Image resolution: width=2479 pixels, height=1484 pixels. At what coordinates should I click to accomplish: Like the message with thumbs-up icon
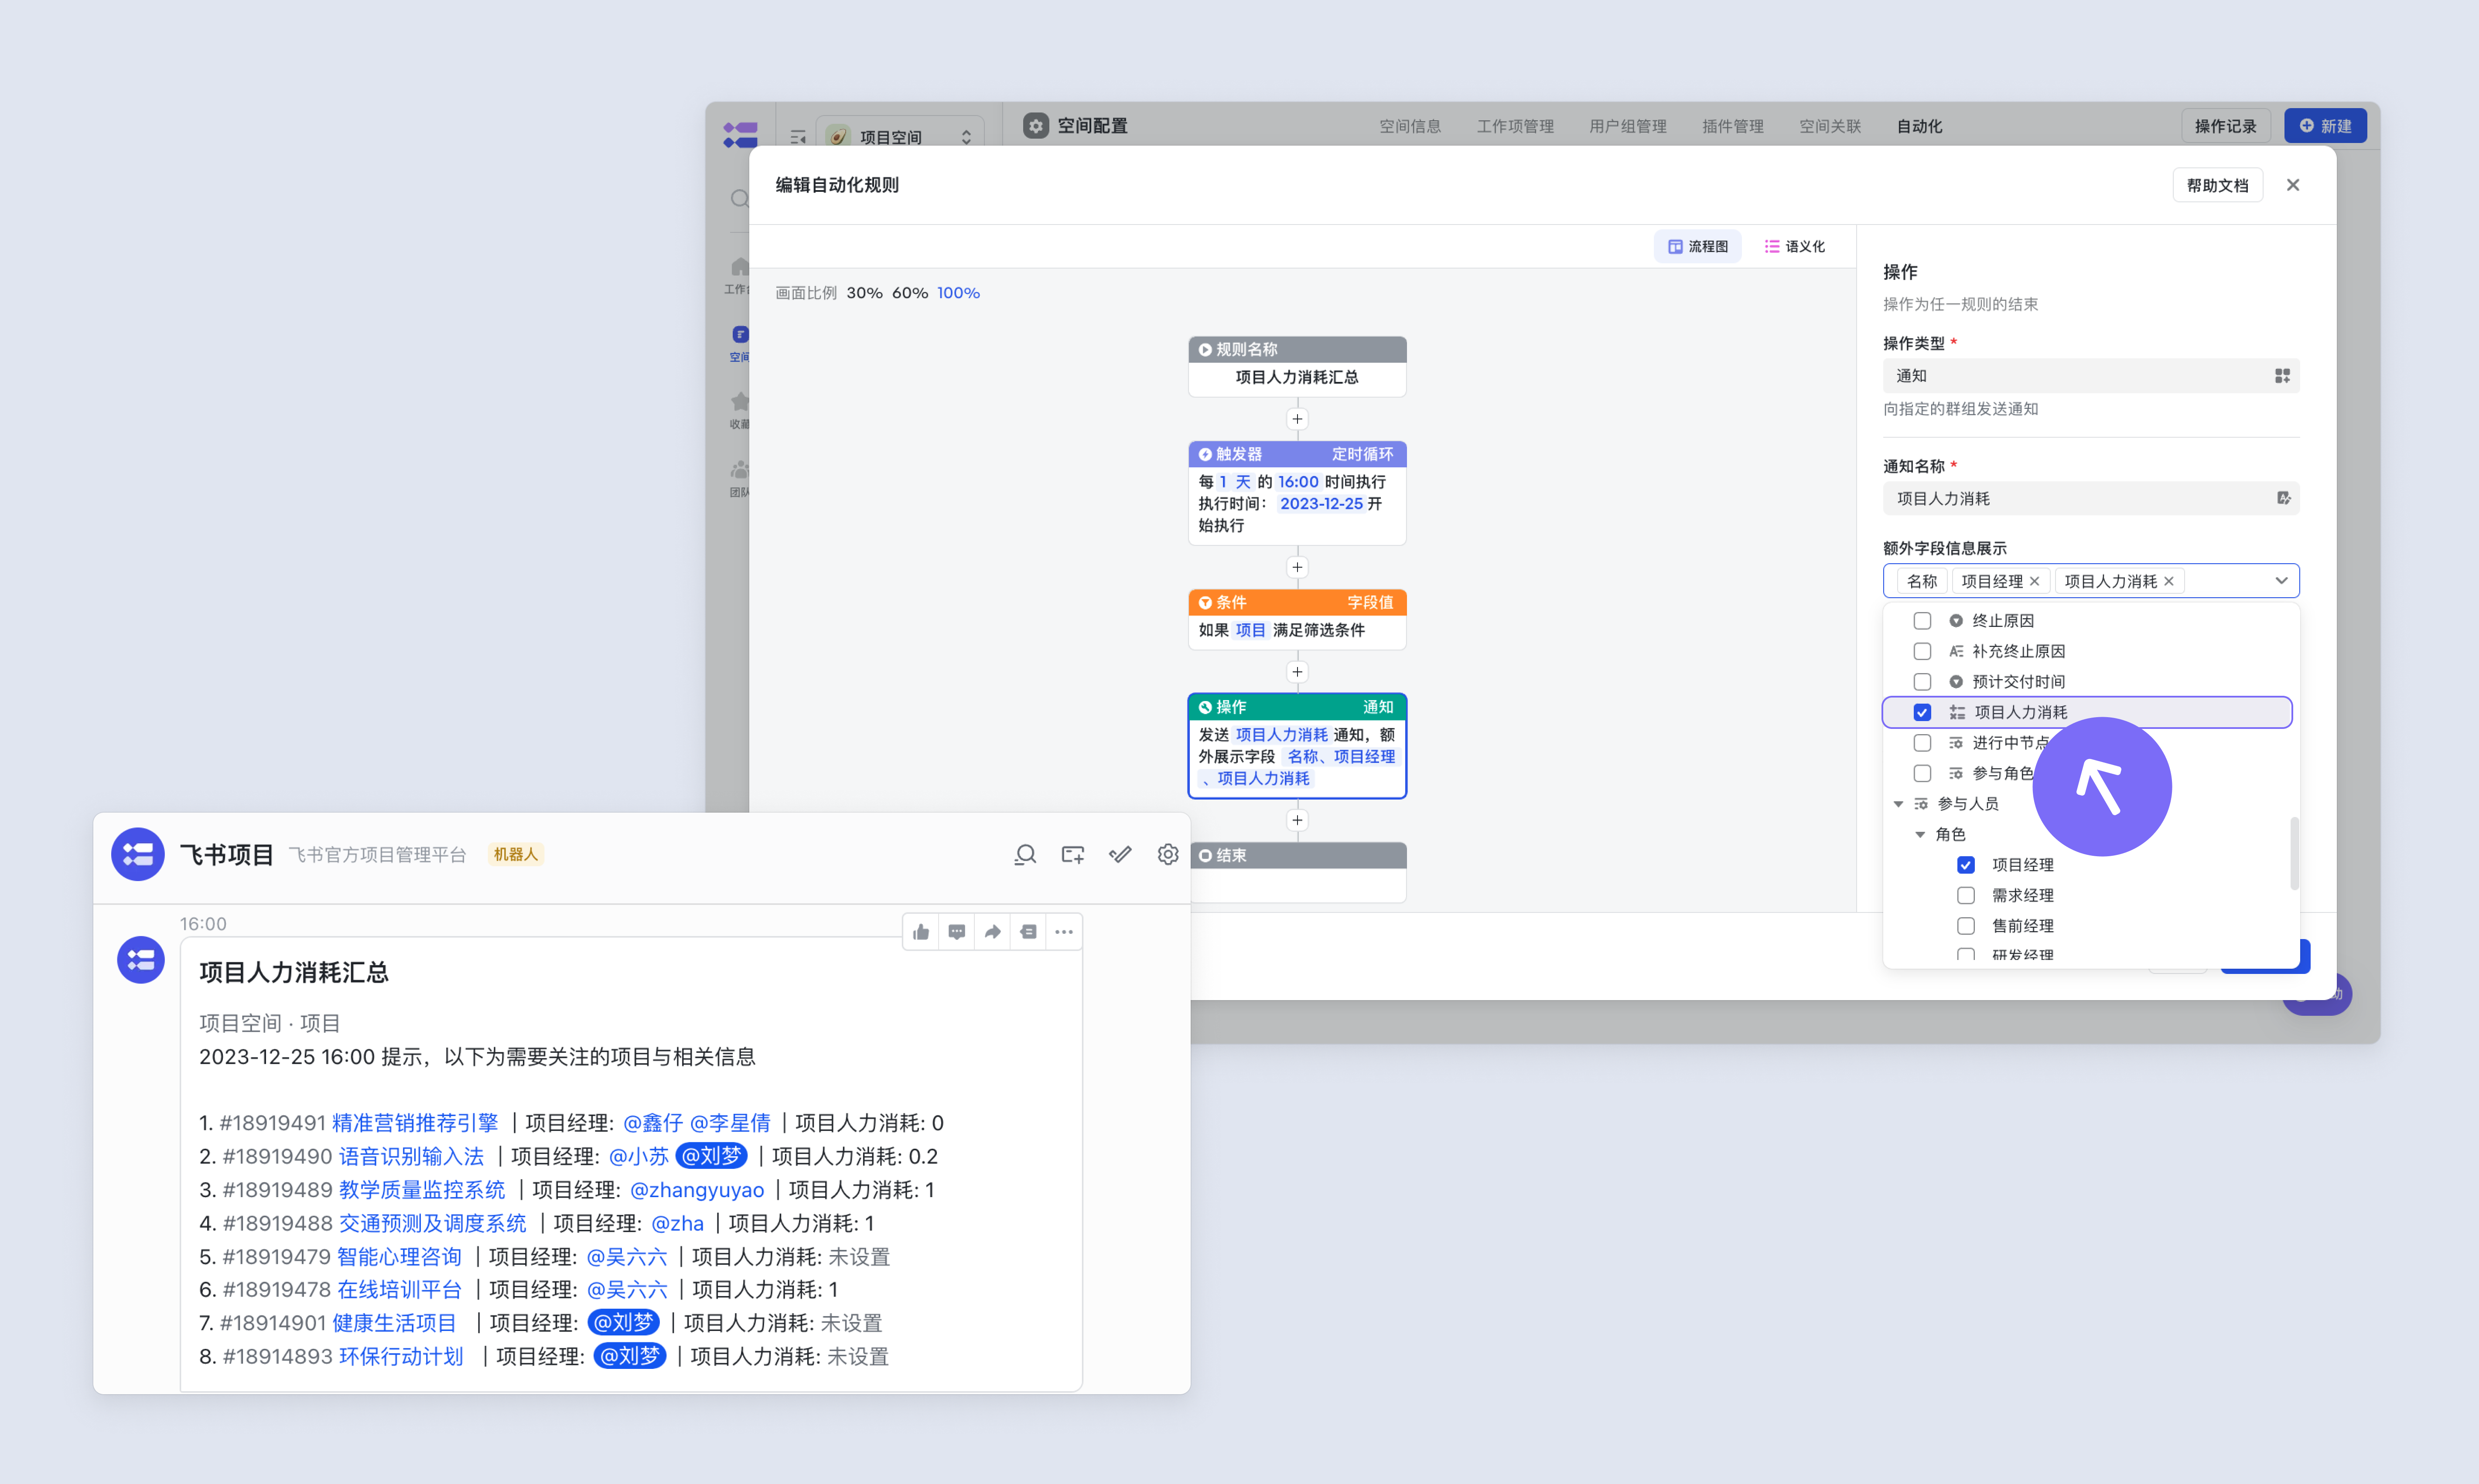922,932
